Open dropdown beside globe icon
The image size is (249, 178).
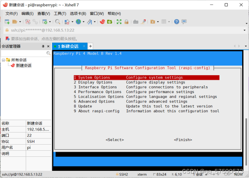(x=83, y=22)
